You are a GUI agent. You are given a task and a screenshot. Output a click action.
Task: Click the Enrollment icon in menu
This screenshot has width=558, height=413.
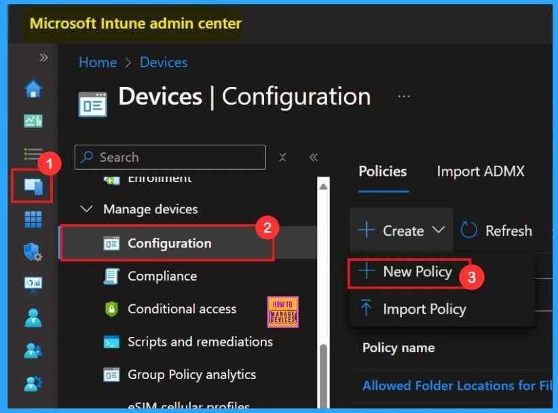(x=111, y=180)
